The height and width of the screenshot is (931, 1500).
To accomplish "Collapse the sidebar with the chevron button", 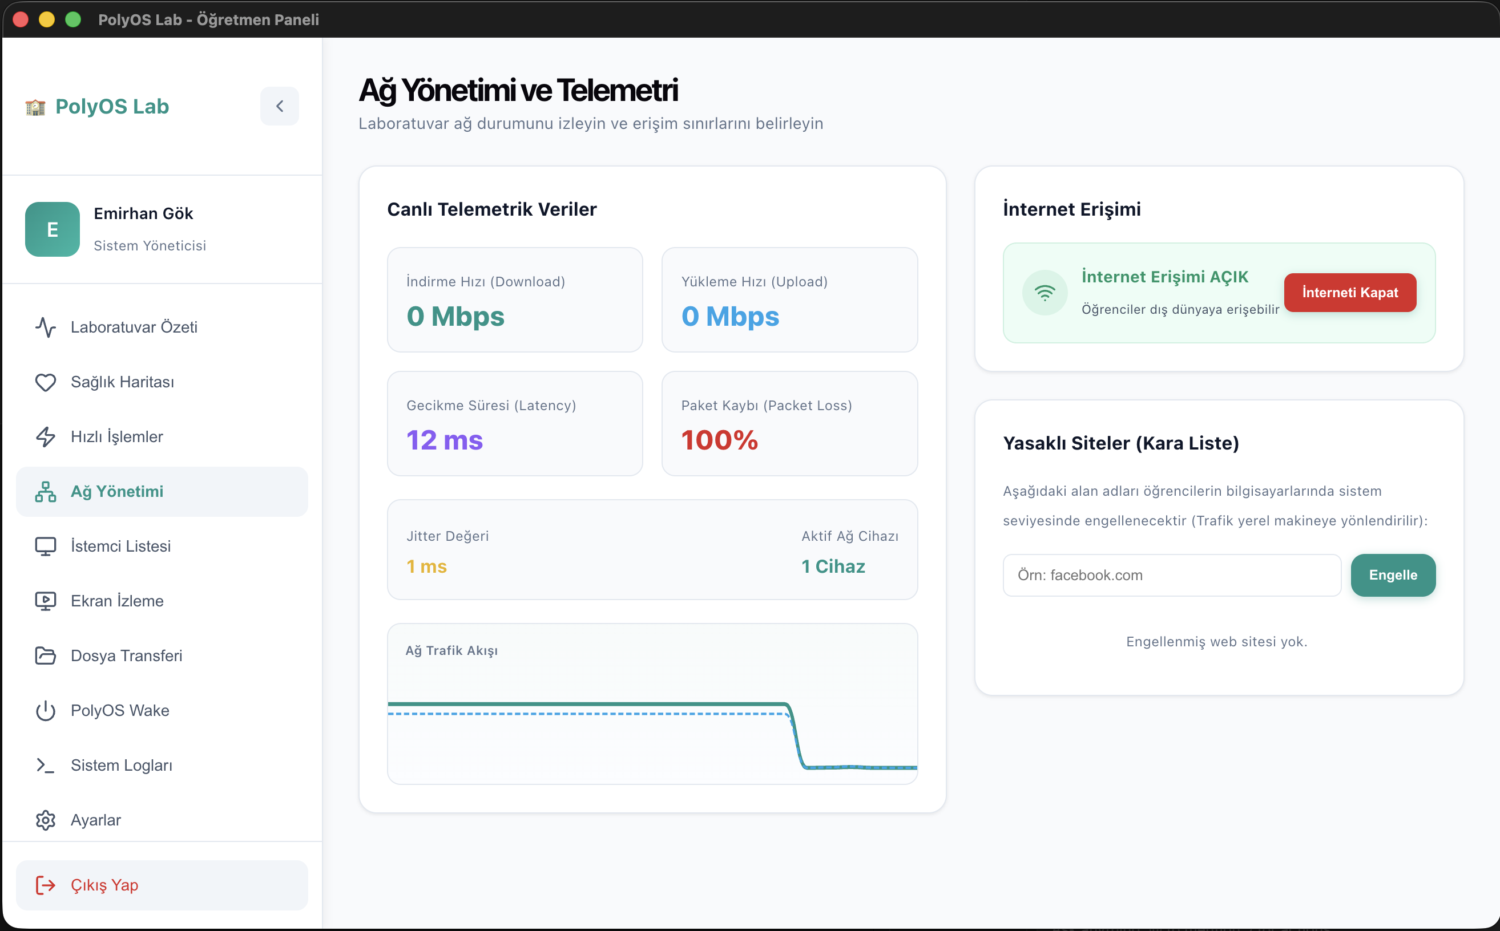I will (x=280, y=106).
